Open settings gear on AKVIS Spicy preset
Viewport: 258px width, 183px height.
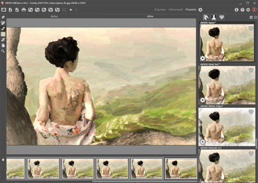point(203,58)
